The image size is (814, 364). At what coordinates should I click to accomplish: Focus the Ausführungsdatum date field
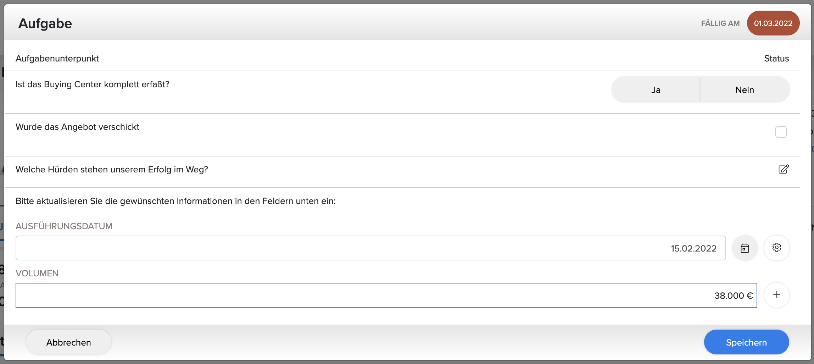click(370, 248)
